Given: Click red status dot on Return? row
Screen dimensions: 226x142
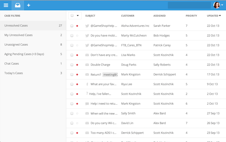Looking at the screenshot, I should point(77,75).
